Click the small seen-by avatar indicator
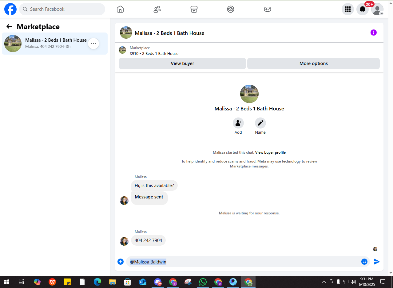Screen dimensions: 393x288 [x=375, y=249]
